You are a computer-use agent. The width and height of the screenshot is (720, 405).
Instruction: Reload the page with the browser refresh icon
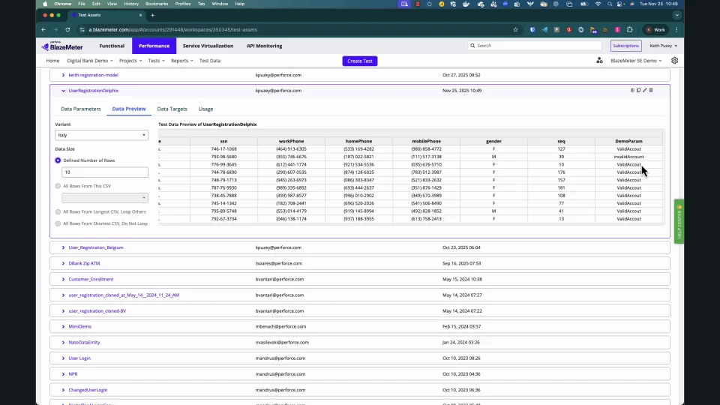click(x=68, y=30)
